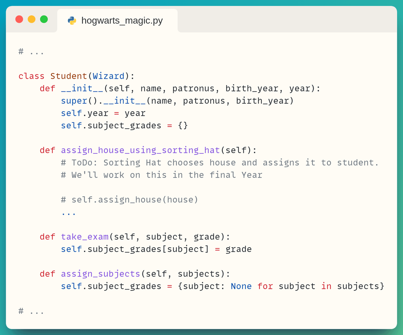Click the Wizard base class name

point(108,76)
